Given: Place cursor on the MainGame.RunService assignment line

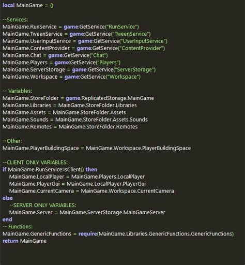Looking at the screenshot, I should (x=71, y=27).
